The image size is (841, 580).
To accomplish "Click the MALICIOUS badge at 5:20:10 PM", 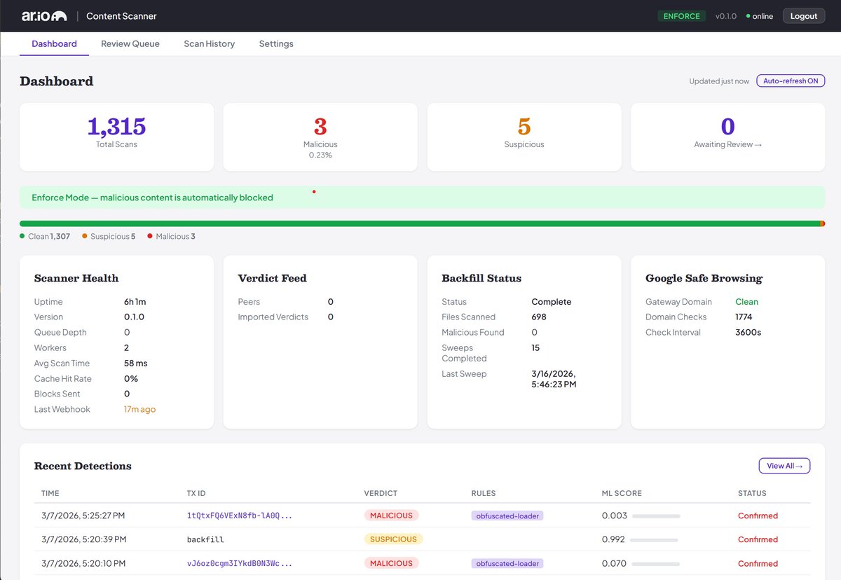I will coord(391,563).
